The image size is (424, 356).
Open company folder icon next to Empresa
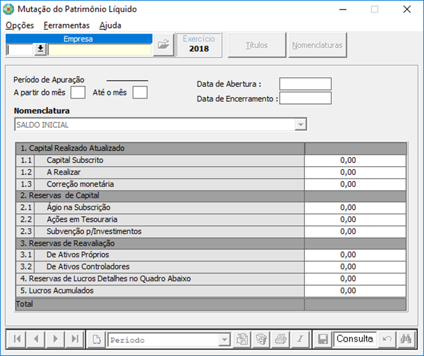(x=163, y=45)
